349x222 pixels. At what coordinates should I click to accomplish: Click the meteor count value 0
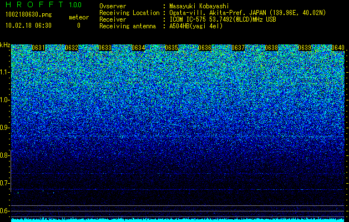79,26
